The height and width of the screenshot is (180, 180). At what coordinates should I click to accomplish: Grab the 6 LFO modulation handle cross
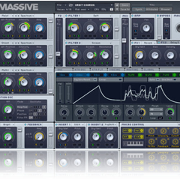[157, 75]
